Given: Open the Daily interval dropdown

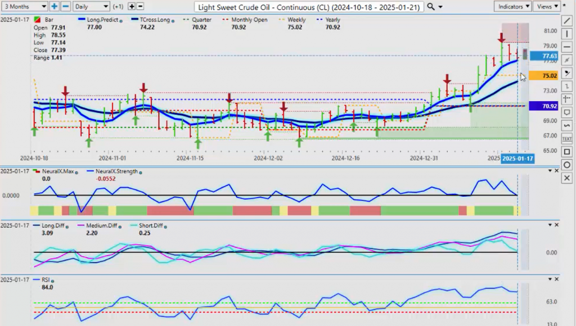Looking at the screenshot, I should pyautogui.click(x=91, y=6).
